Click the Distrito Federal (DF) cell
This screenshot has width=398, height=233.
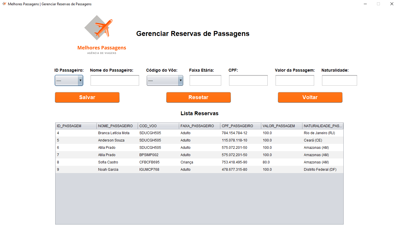(323, 170)
